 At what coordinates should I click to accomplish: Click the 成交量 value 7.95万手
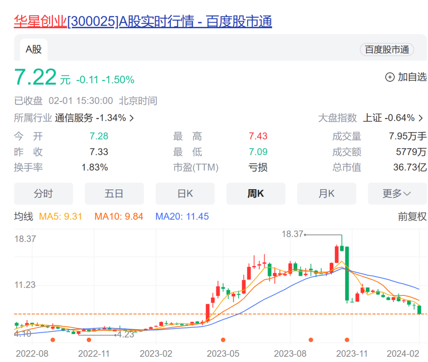click(x=408, y=136)
